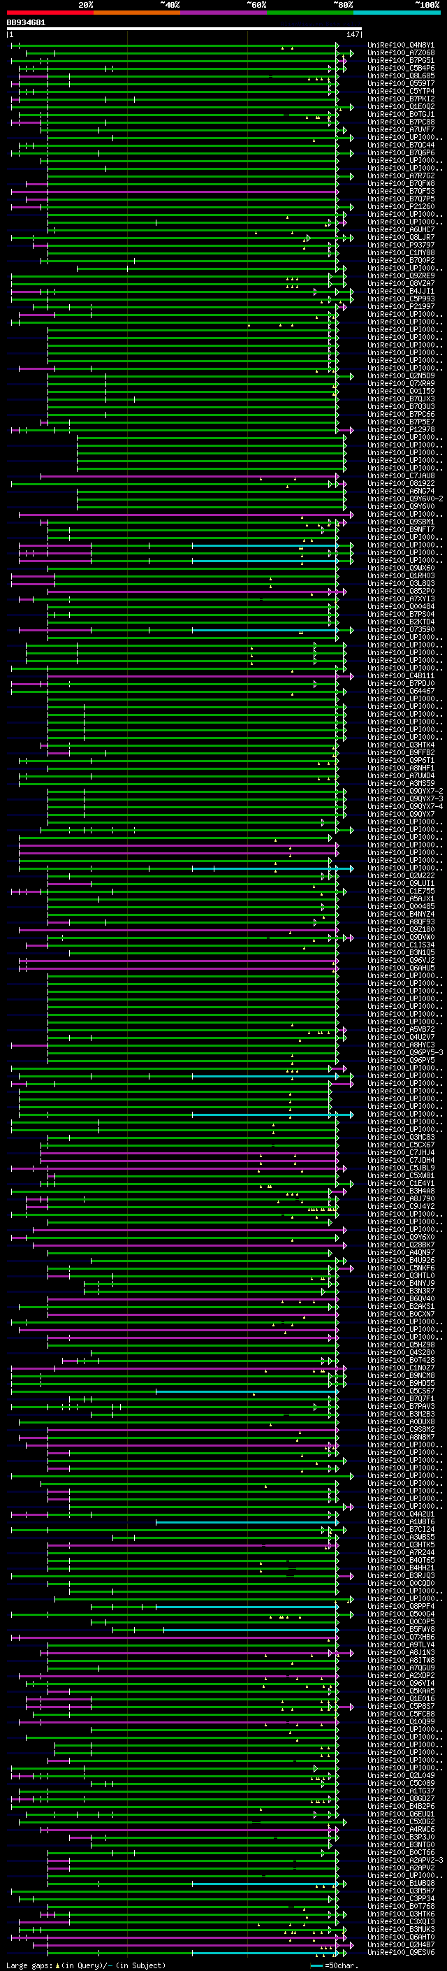Open hit UniRef100_Q559T7
The width and height of the screenshot is (447, 1971).
tap(400, 83)
